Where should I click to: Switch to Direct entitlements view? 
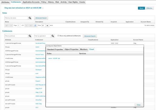(141, 8)
